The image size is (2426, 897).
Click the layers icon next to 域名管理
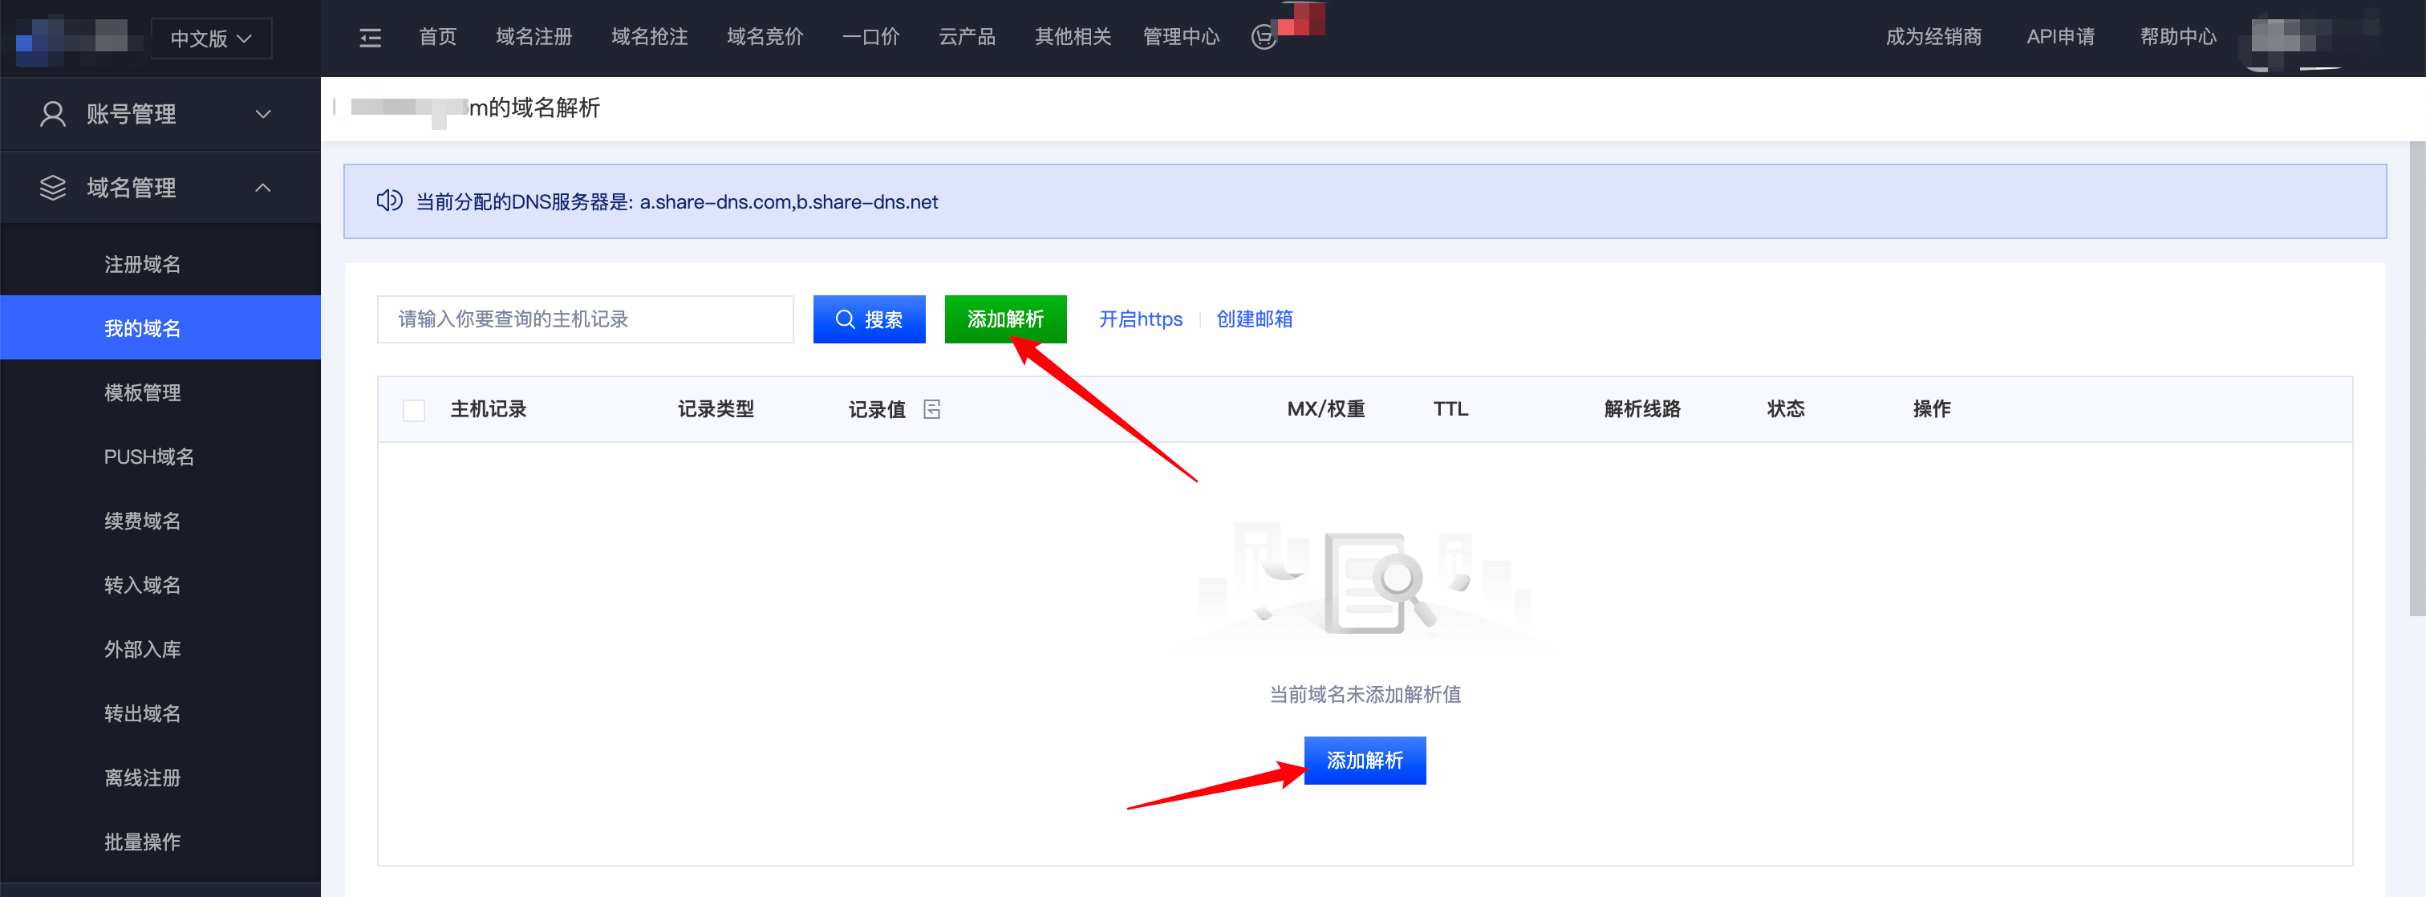coord(53,188)
